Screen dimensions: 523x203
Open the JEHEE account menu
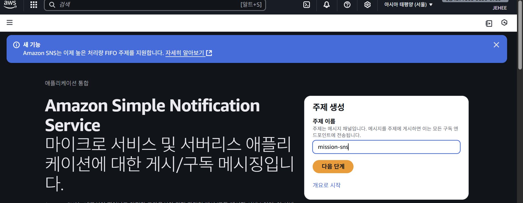click(x=499, y=8)
